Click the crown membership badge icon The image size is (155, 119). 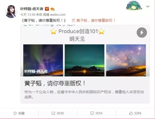pyautogui.click(x=52, y=9)
